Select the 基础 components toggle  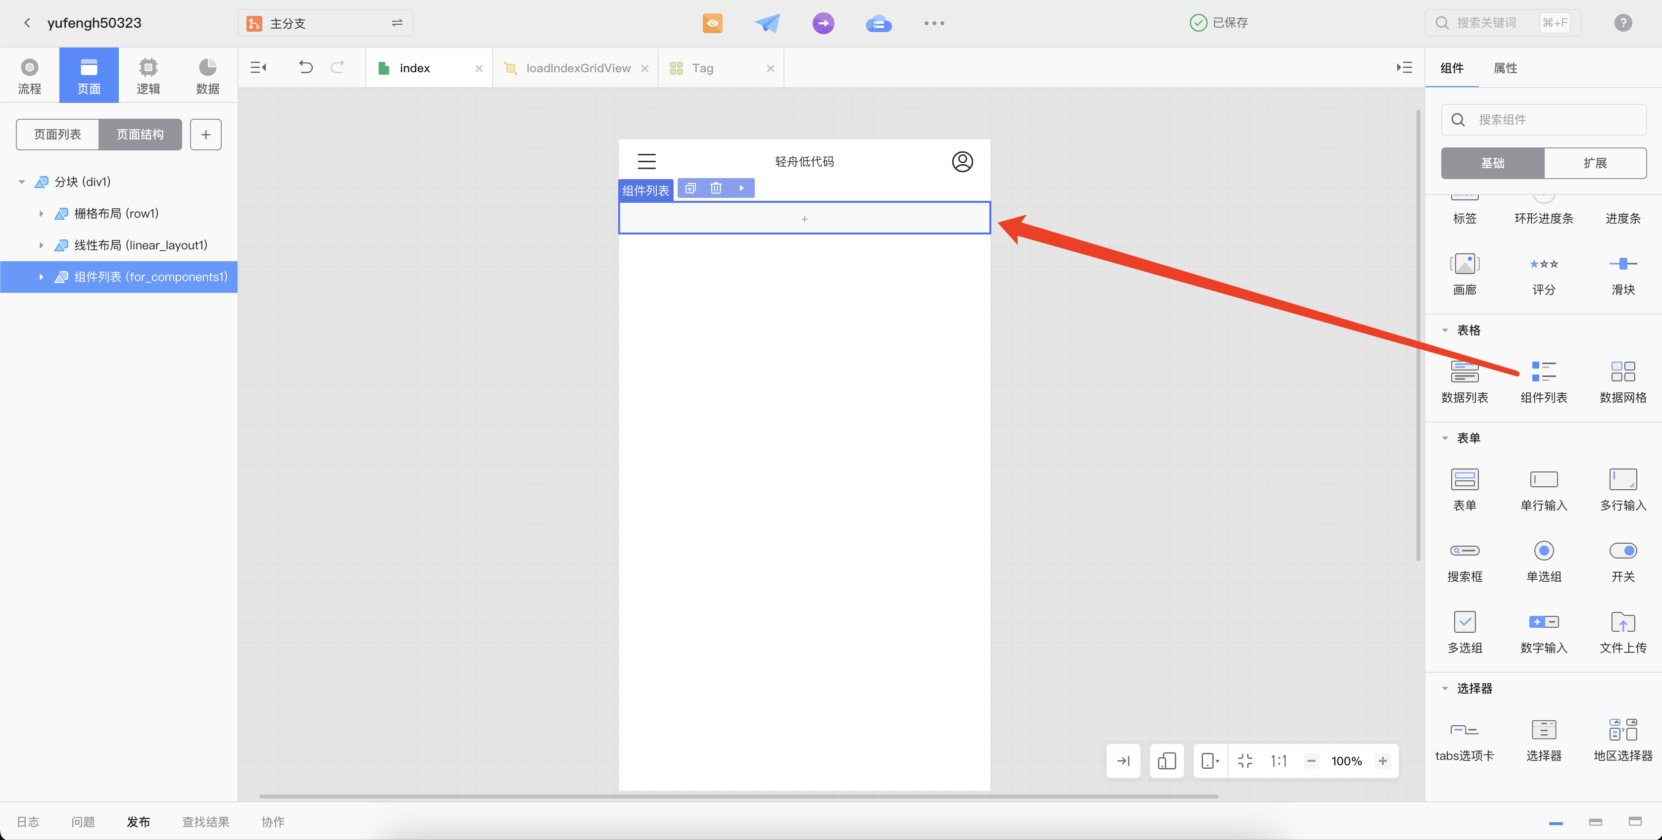[x=1492, y=163]
